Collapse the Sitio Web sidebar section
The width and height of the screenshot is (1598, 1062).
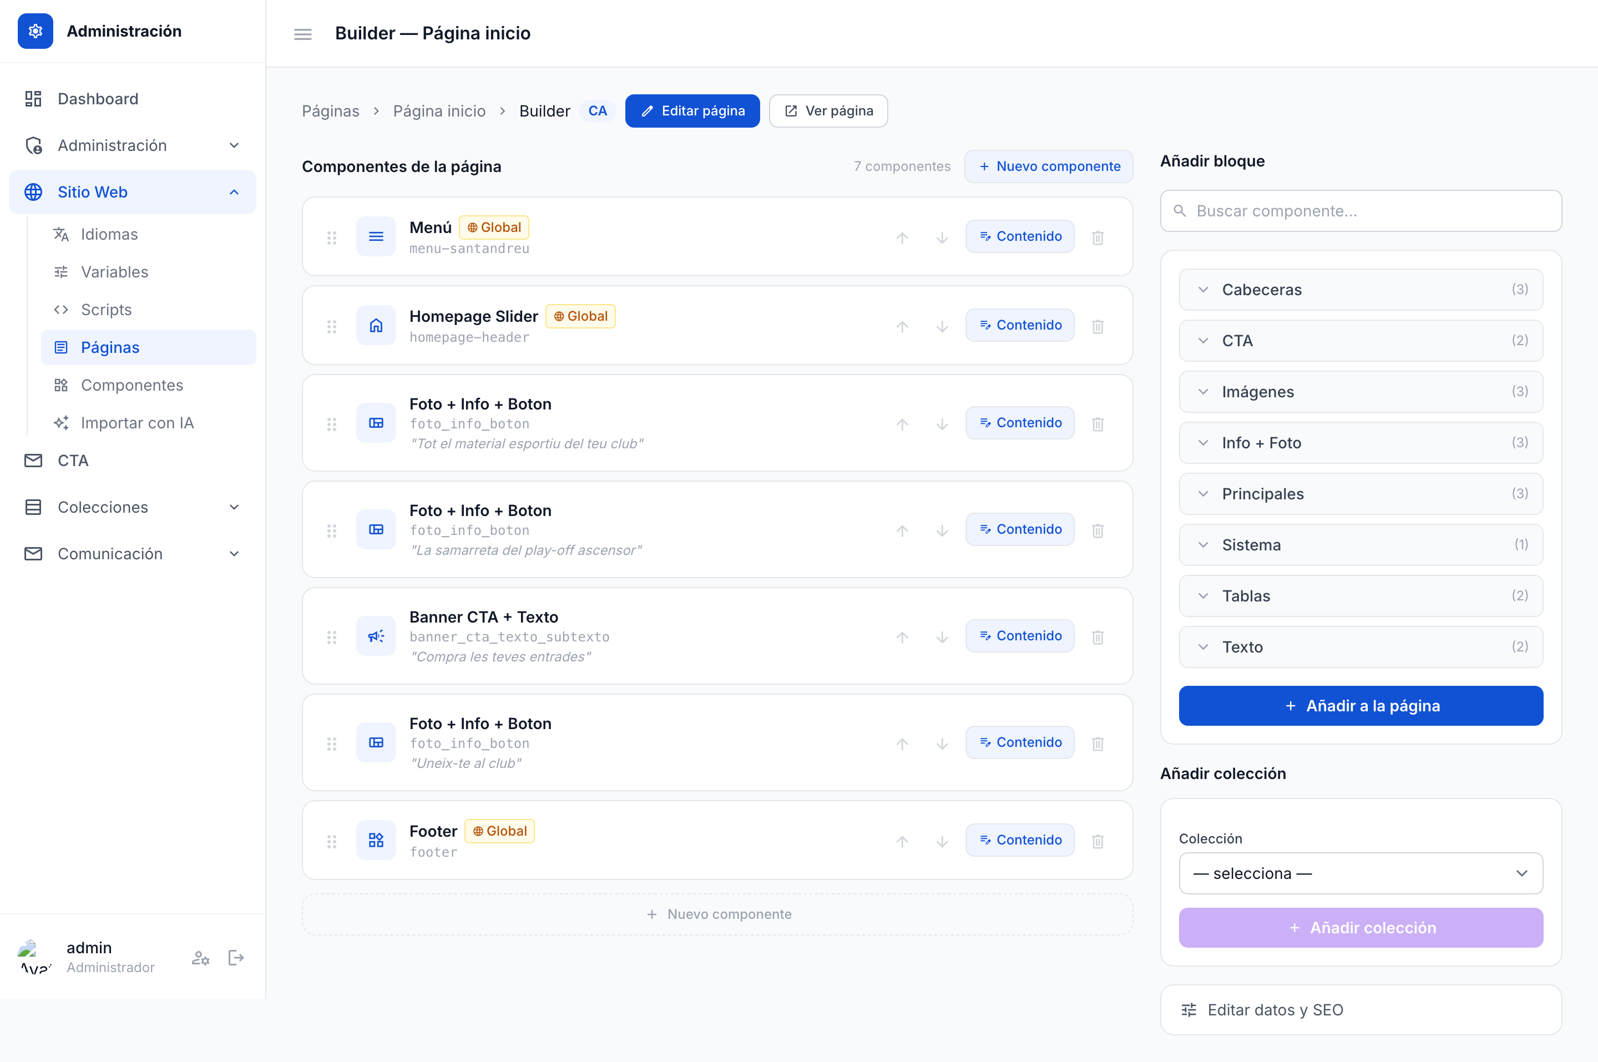(133, 193)
